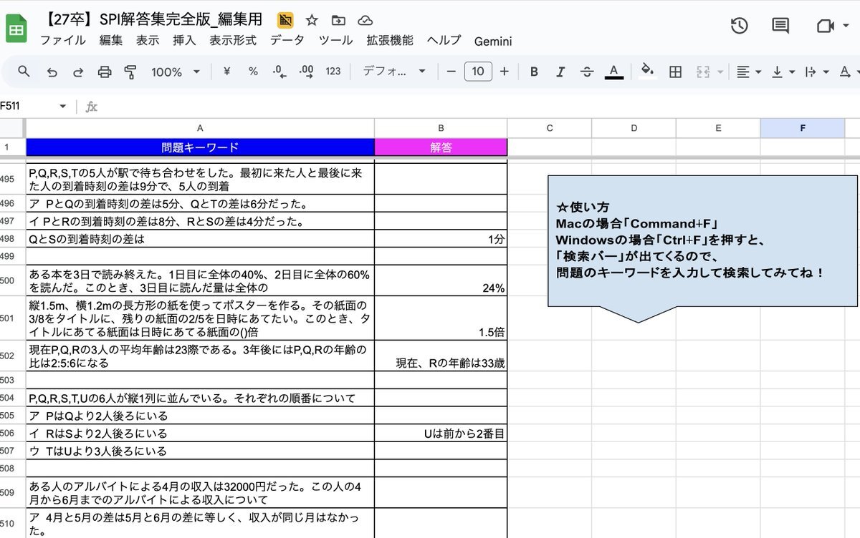Viewport: 860px width, 538px height.
Task: Toggle bold formatting
Action: (534, 72)
